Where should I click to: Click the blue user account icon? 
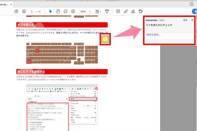click(x=195, y=11)
